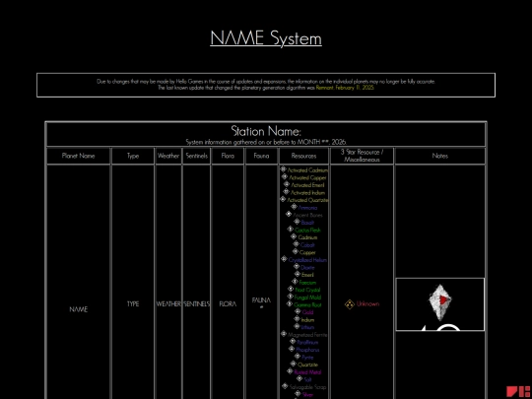Image resolution: width=532 pixels, height=399 pixels.
Task: Click the Faecium resource icon
Action: click(x=295, y=282)
